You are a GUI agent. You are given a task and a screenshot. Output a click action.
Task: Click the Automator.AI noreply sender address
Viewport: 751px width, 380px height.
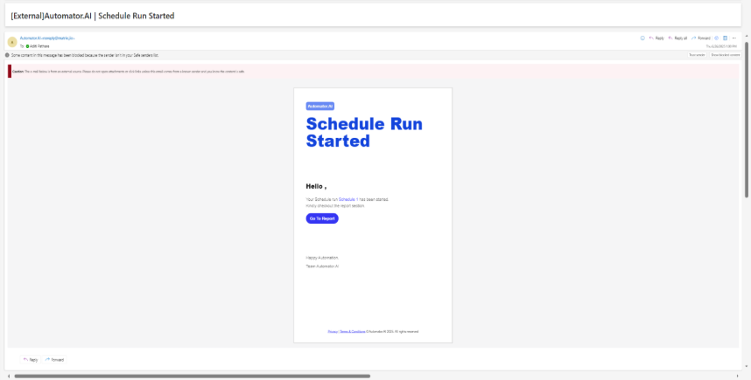[47, 38]
